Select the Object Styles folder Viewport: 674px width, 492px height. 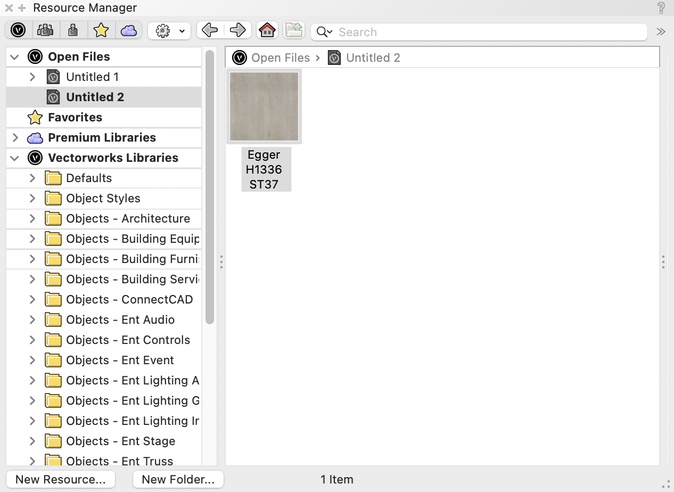pos(104,198)
